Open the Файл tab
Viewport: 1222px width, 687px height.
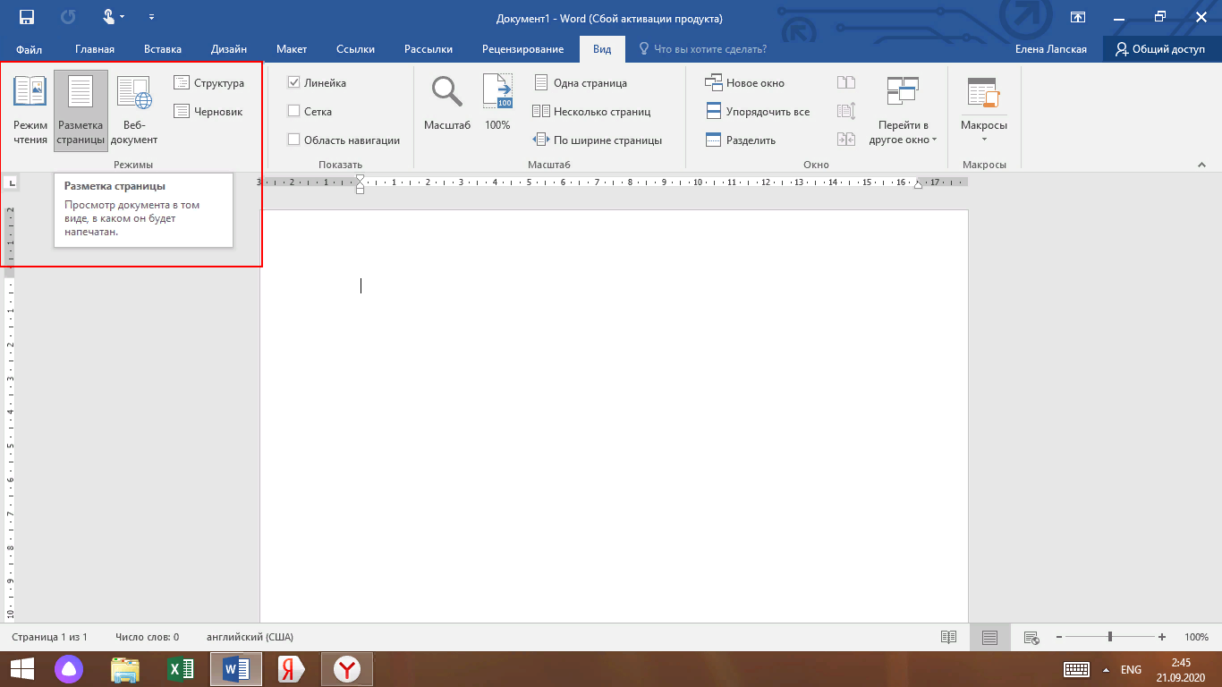(29, 49)
